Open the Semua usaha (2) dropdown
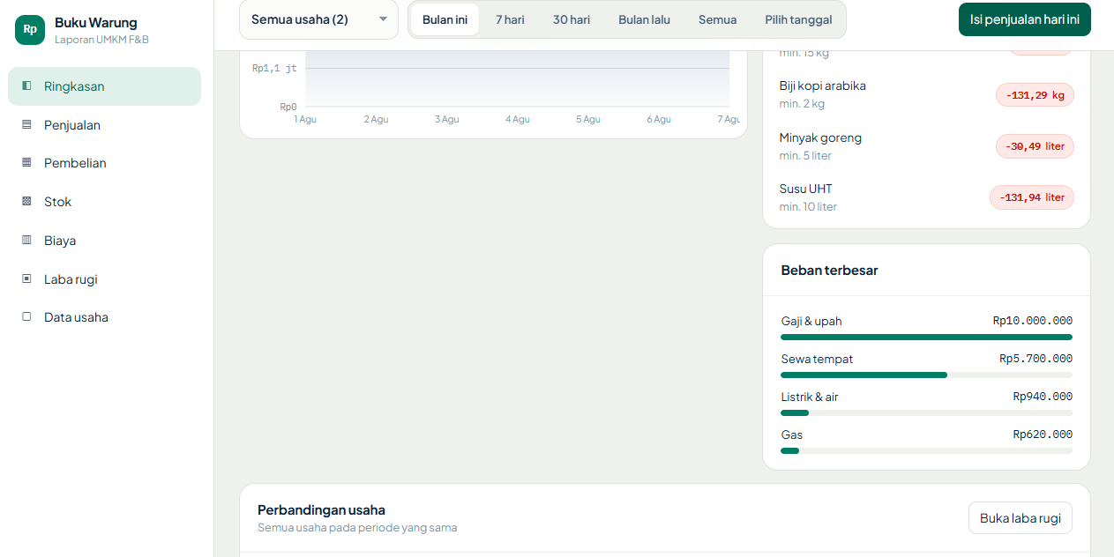This screenshot has height=557, width=1114. click(x=318, y=19)
